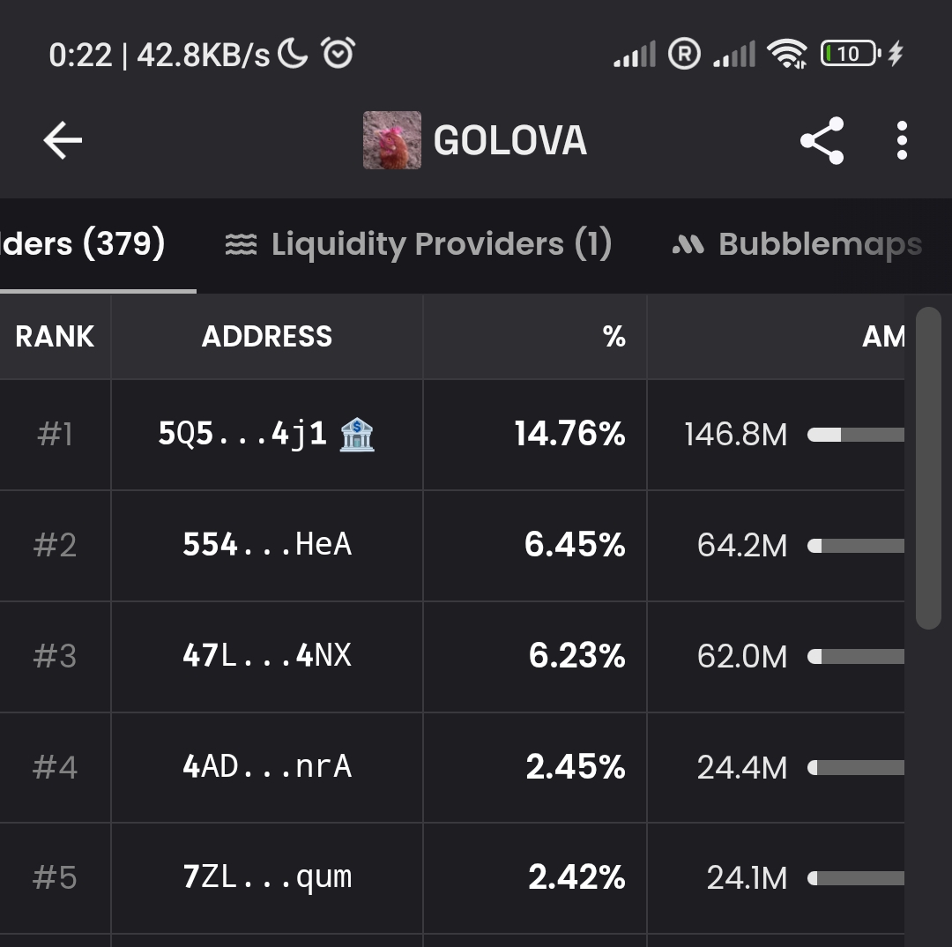Tap the share icon in header
The height and width of the screenshot is (947, 952).
click(x=822, y=140)
